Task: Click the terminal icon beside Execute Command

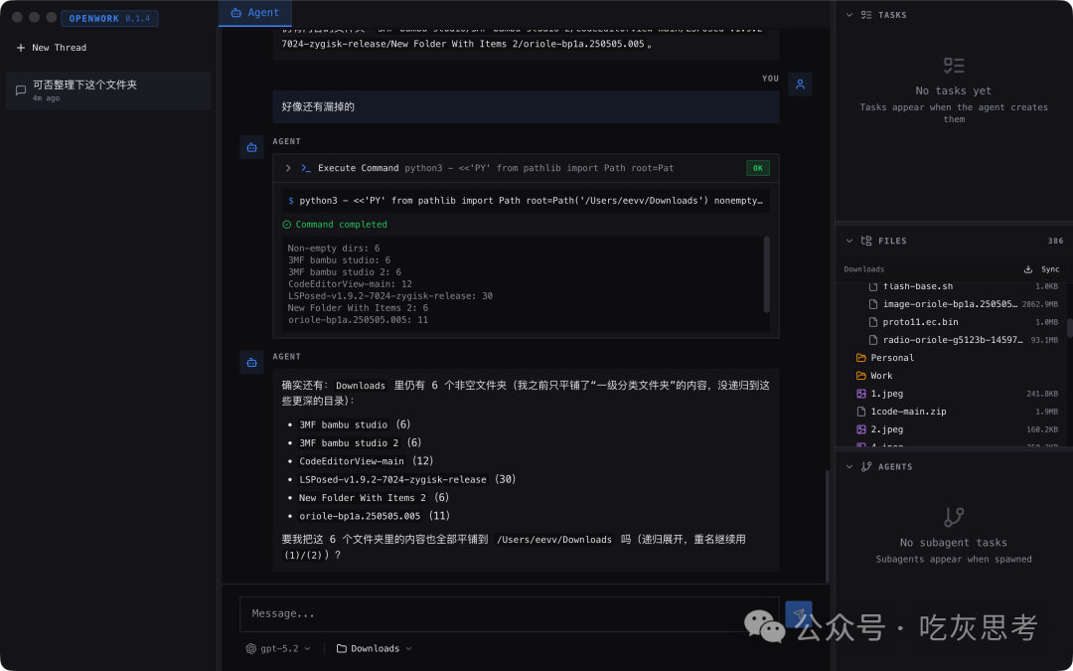Action: coord(306,168)
